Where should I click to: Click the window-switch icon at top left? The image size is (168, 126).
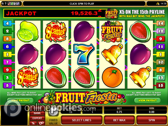(3, 4)
